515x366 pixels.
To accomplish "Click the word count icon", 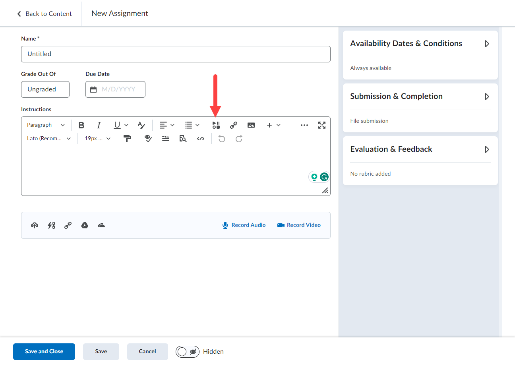I will click(166, 139).
